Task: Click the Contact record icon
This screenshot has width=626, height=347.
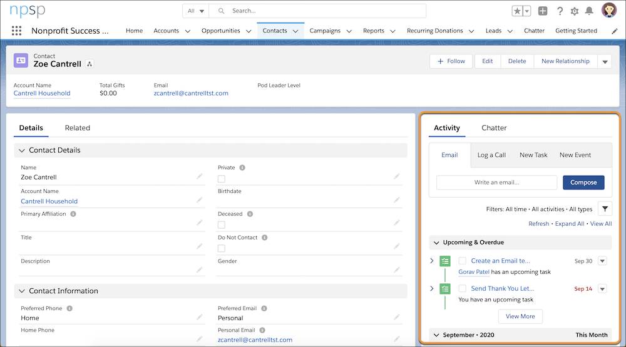Action: (x=21, y=61)
